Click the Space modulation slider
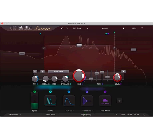Image resolution: width=153 pixels, height=138 pixels. 35,101
